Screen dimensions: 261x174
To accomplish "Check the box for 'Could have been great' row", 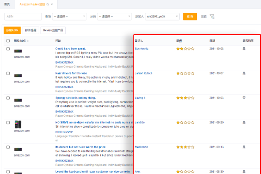I will click(x=8, y=49).
